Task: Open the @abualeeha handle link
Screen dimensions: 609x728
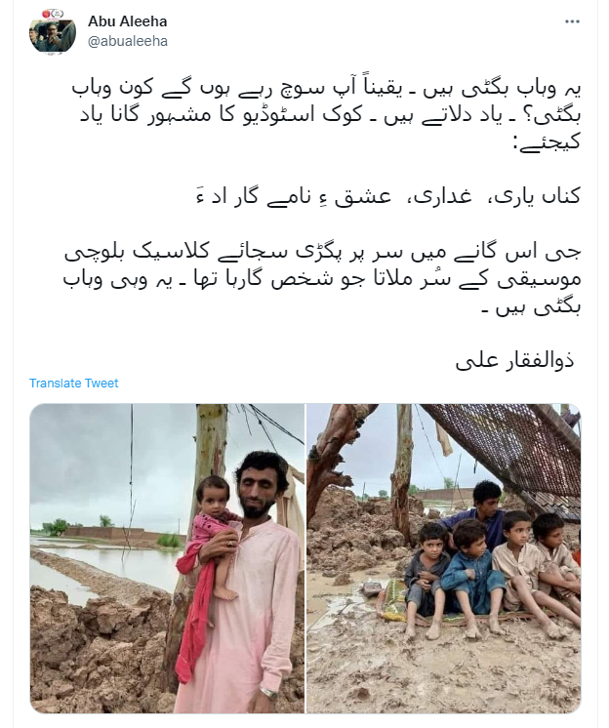Action: click(128, 41)
